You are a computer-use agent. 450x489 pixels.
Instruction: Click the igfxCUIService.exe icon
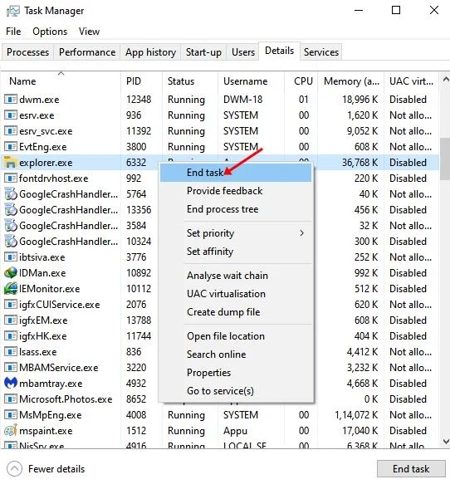click(x=11, y=305)
